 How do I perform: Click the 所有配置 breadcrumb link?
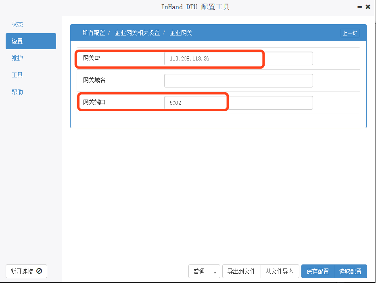click(94, 33)
